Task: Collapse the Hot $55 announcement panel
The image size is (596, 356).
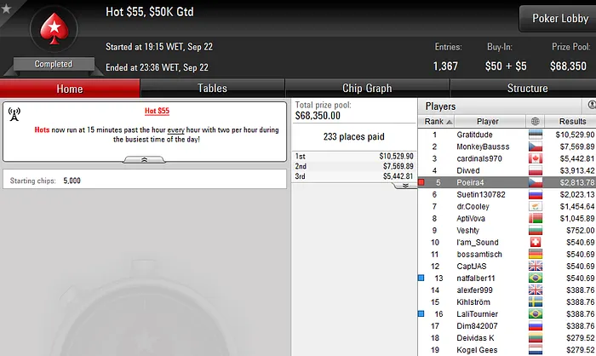Action: (x=144, y=160)
